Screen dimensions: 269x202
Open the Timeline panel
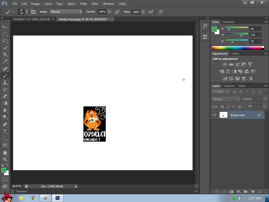tap(21, 191)
